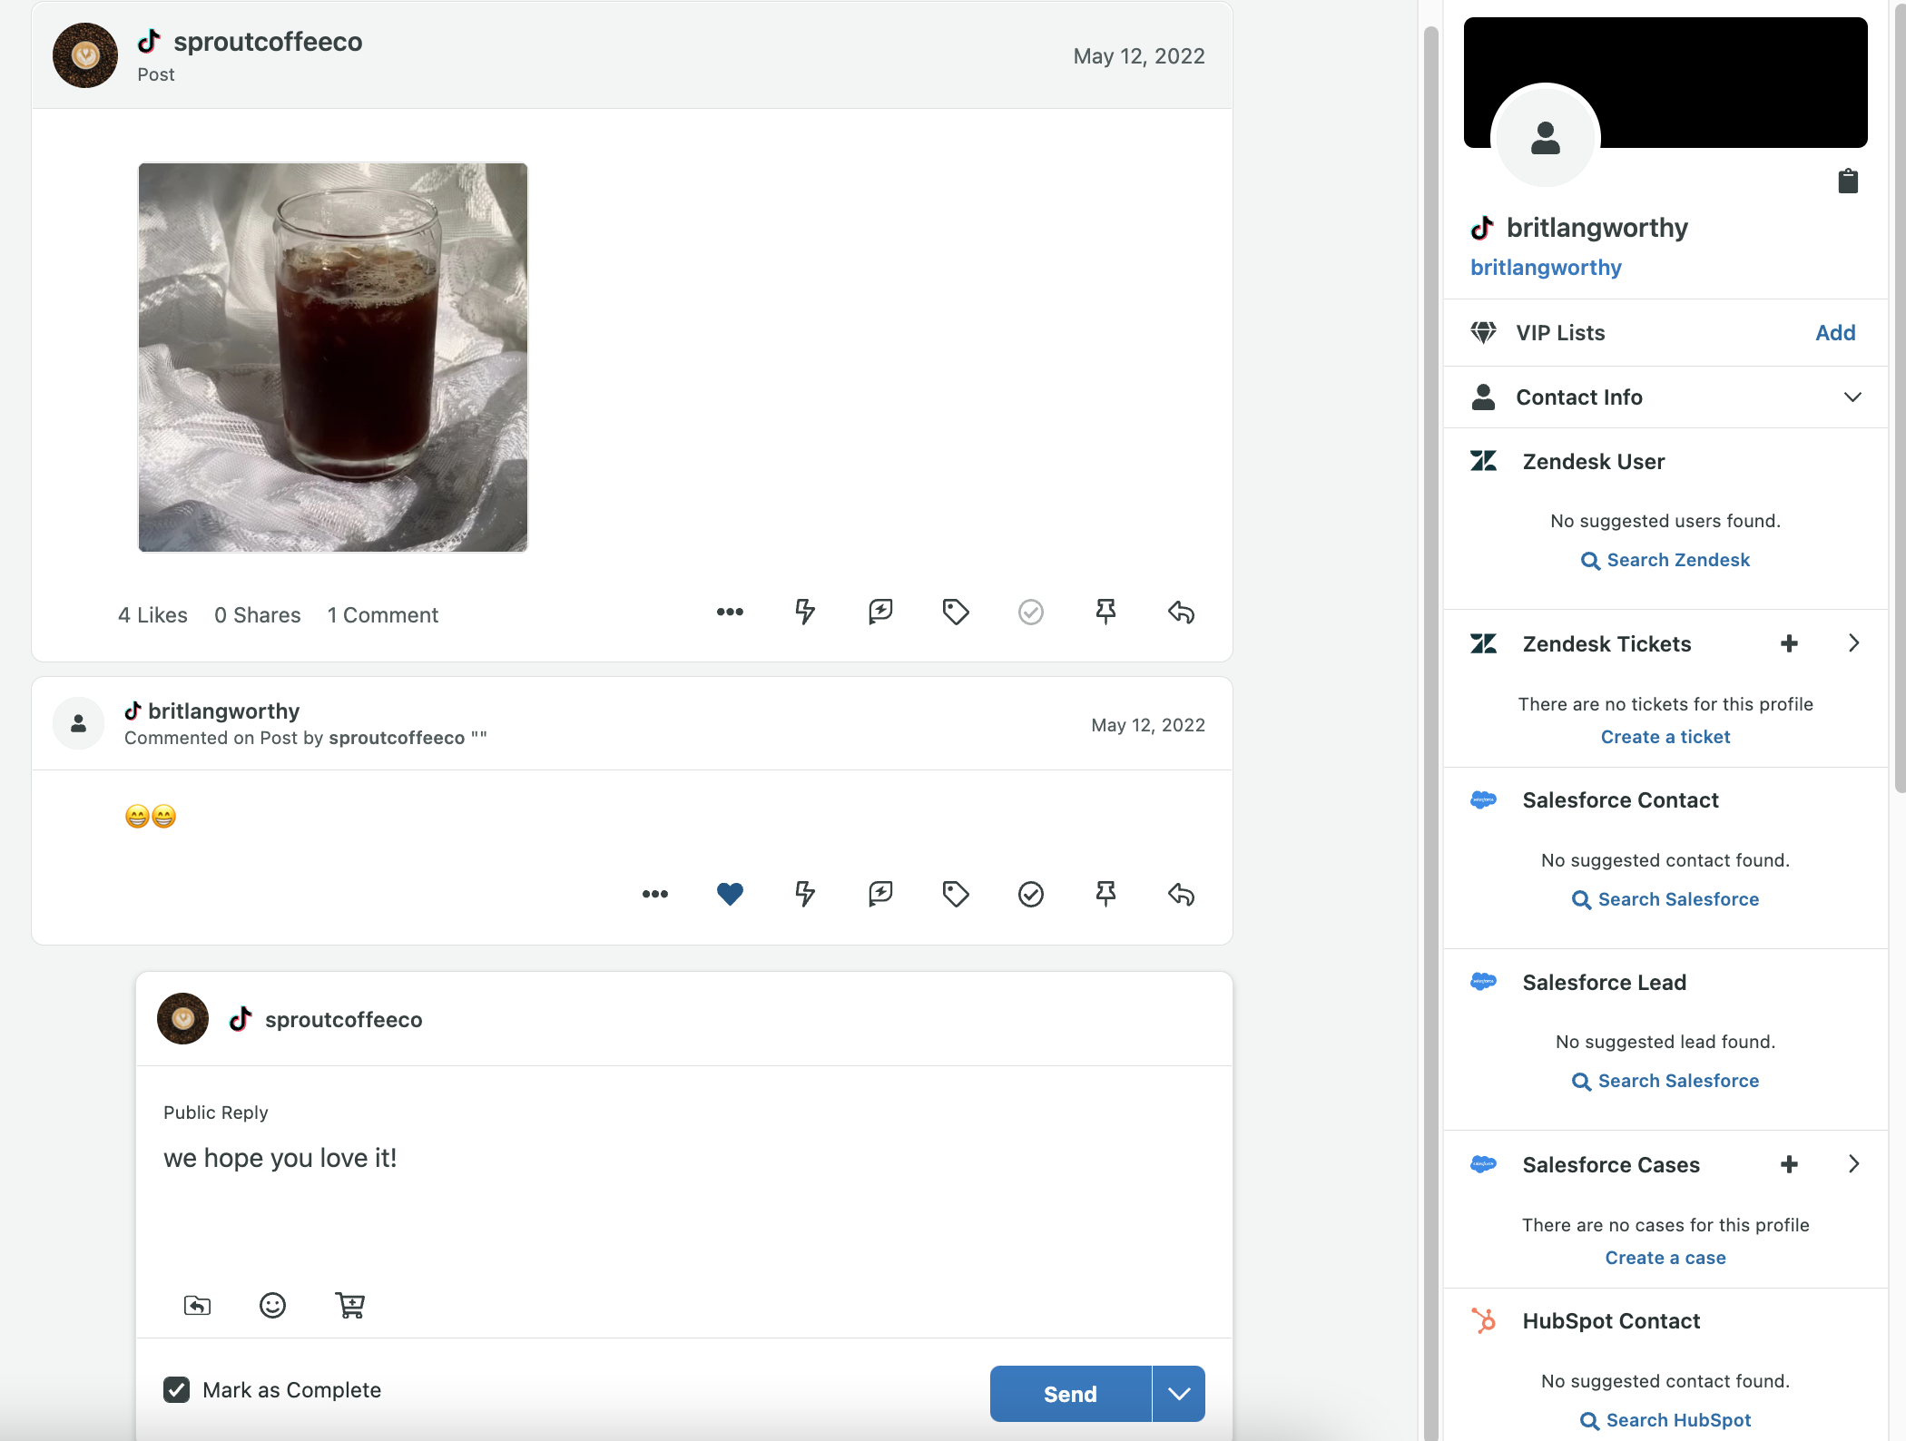Click the 1 Comment count
The image size is (1906, 1441).
pos(383,615)
